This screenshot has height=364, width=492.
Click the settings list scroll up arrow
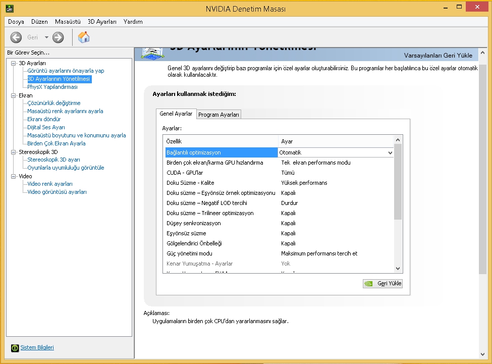(398, 140)
